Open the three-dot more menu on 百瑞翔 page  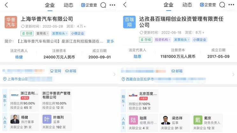(x=231, y=5)
